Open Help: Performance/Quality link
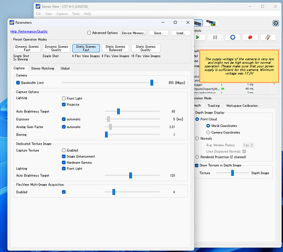Viewport: 283px width, 252px height. click(x=29, y=31)
